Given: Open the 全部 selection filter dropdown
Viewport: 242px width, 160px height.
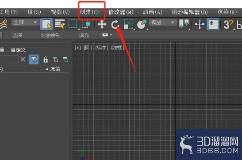Looking at the screenshot, I should 25,22.
